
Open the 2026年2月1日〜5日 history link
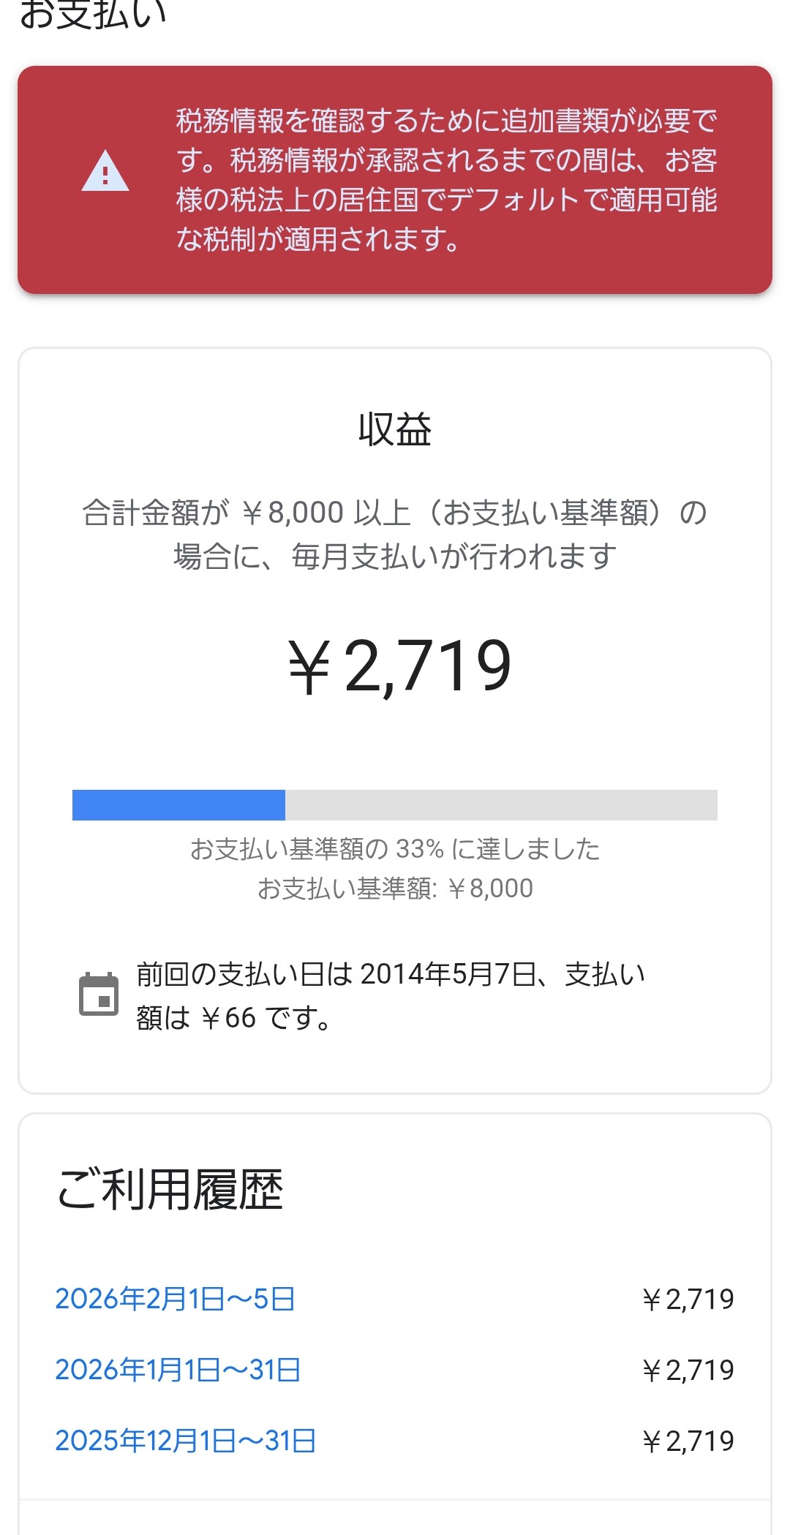[175, 1299]
